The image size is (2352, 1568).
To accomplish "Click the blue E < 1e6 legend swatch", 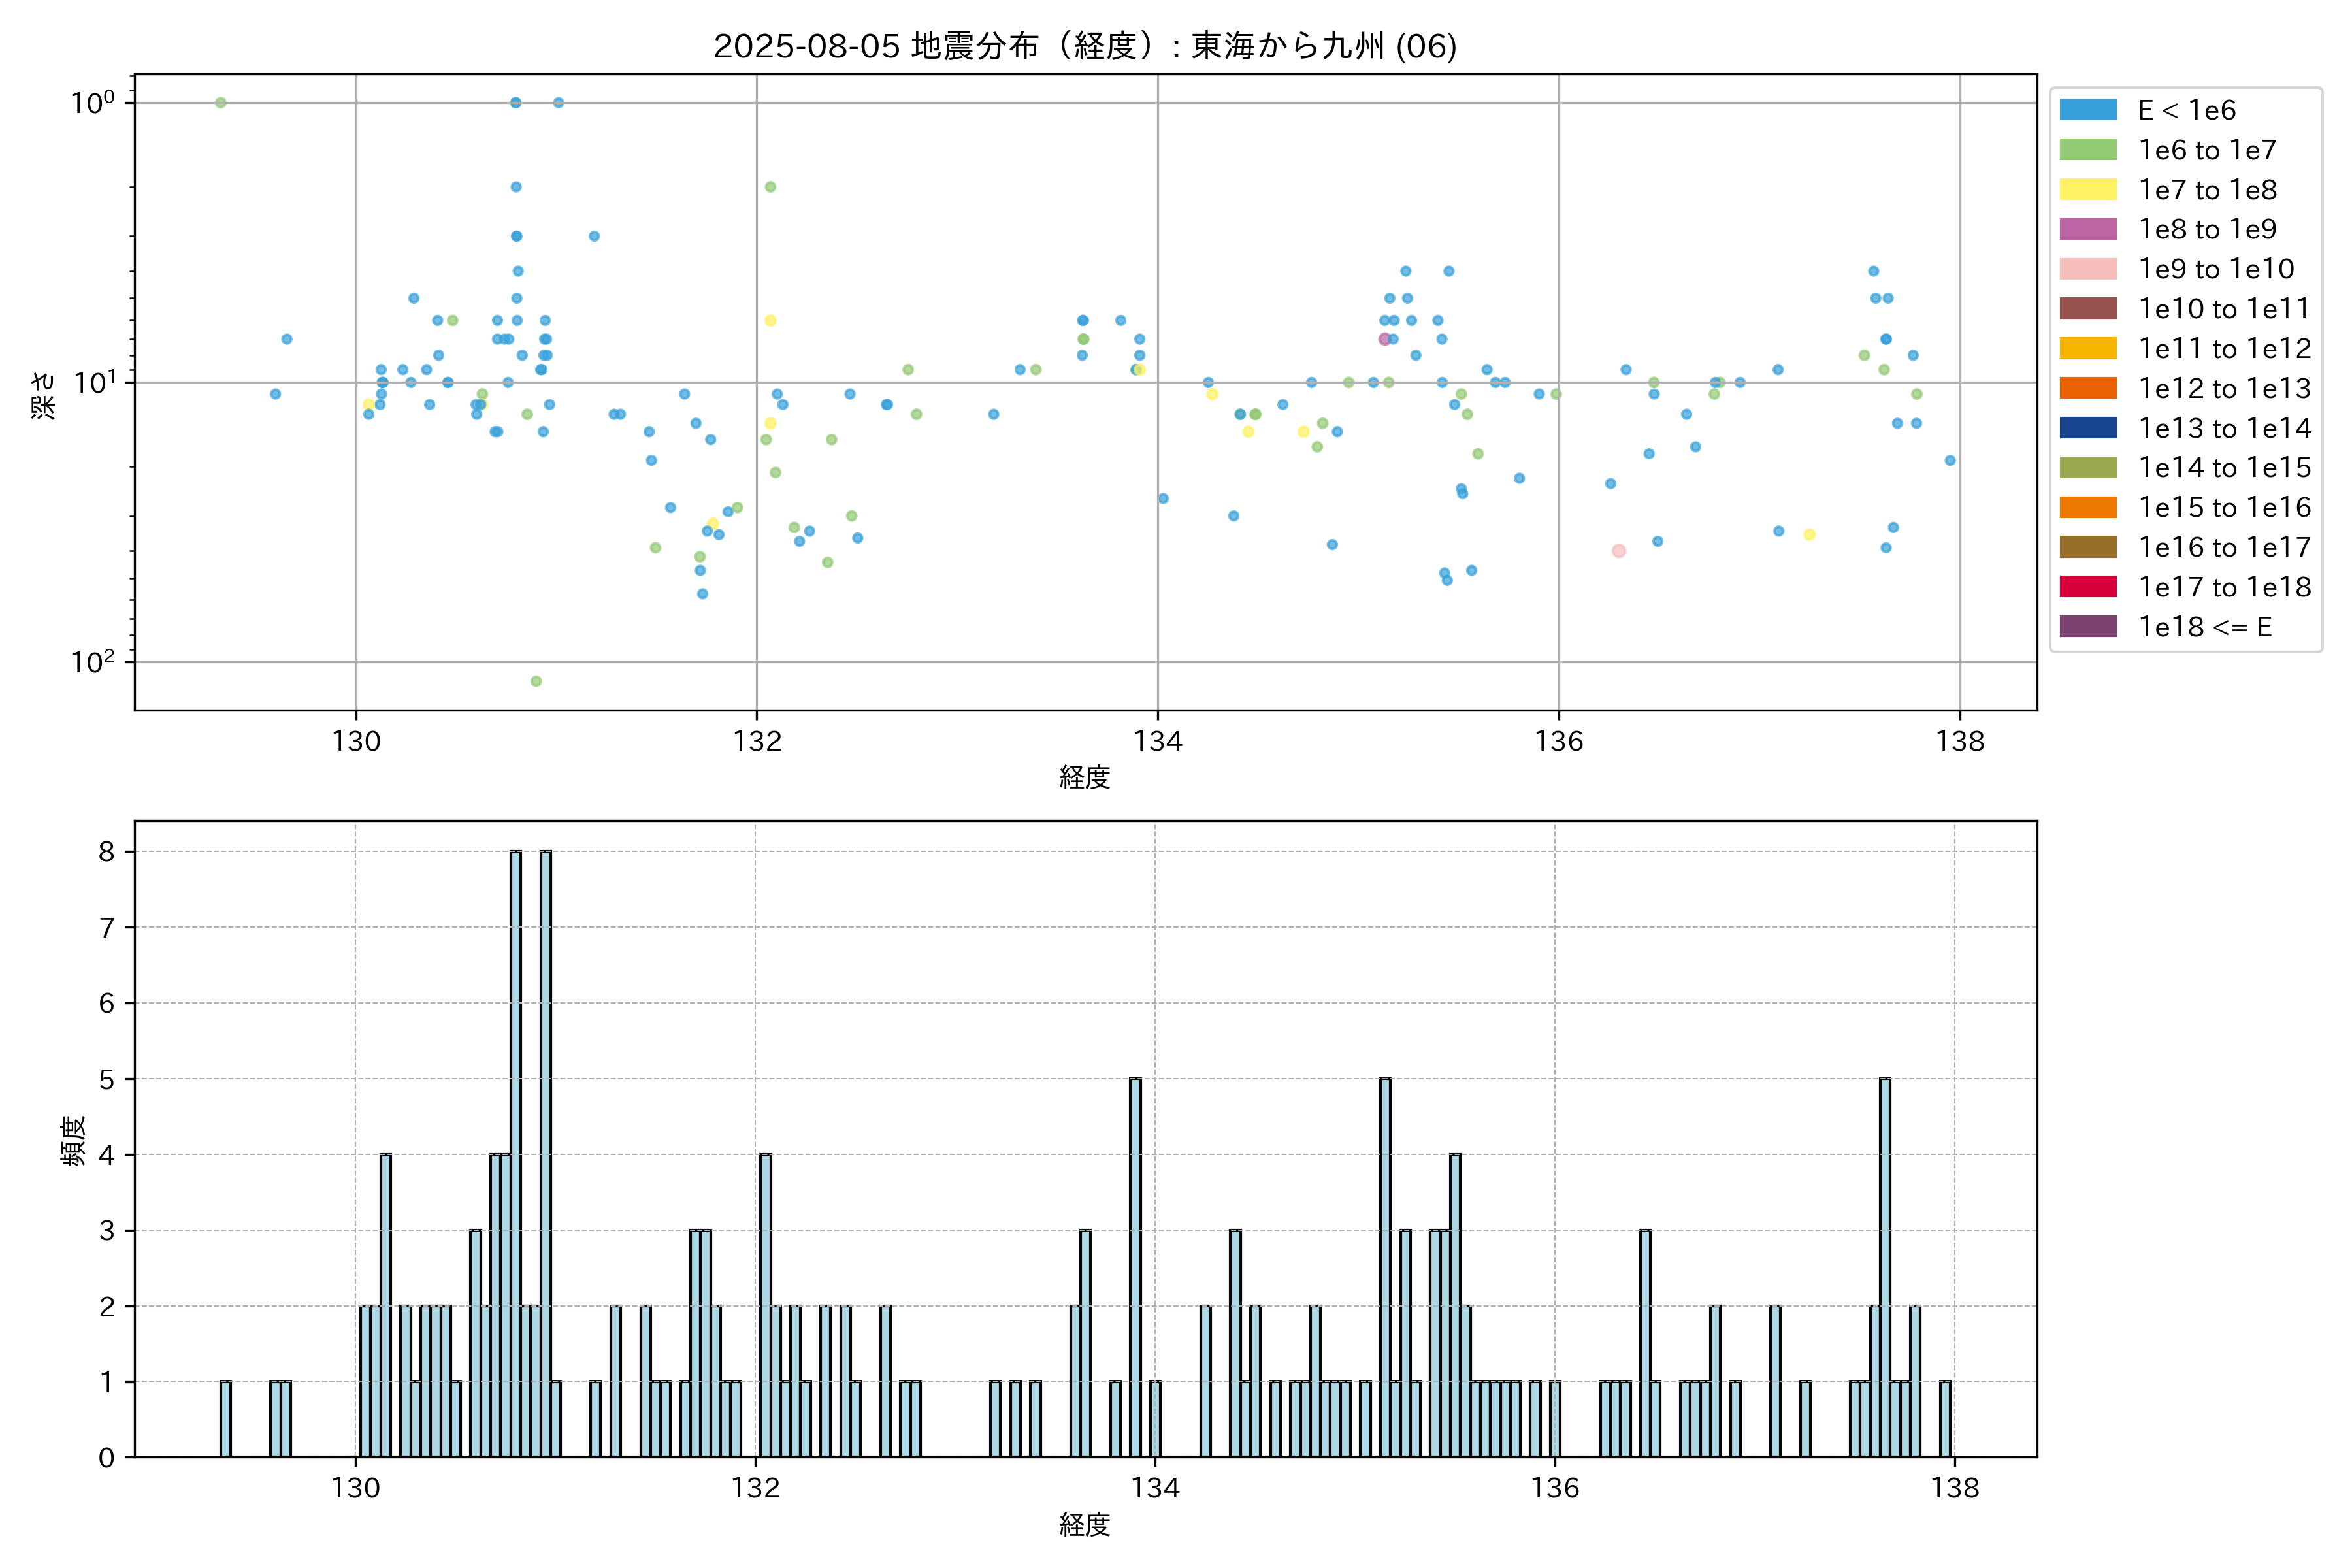I will 2087,110.
